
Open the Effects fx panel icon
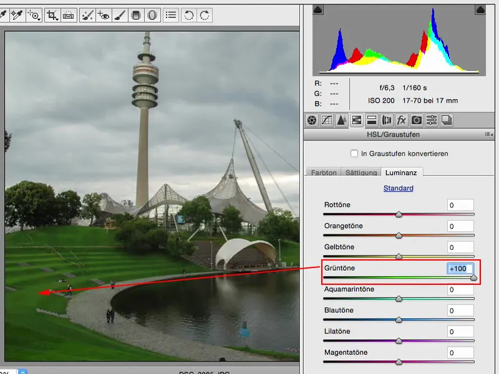(x=401, y=120)
